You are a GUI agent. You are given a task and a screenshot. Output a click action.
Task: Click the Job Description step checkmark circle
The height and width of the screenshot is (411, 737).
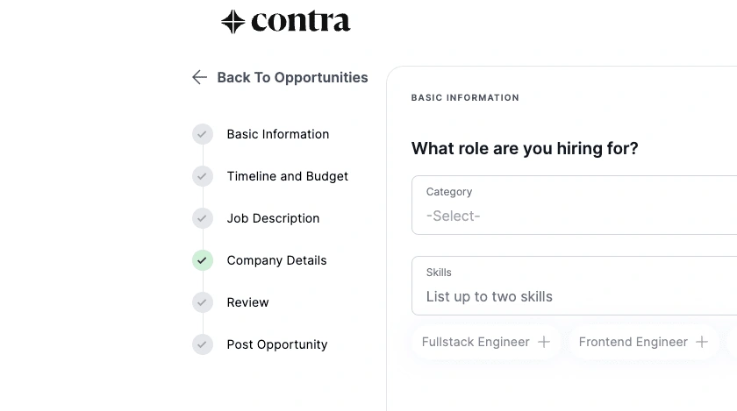click(203, 218)
